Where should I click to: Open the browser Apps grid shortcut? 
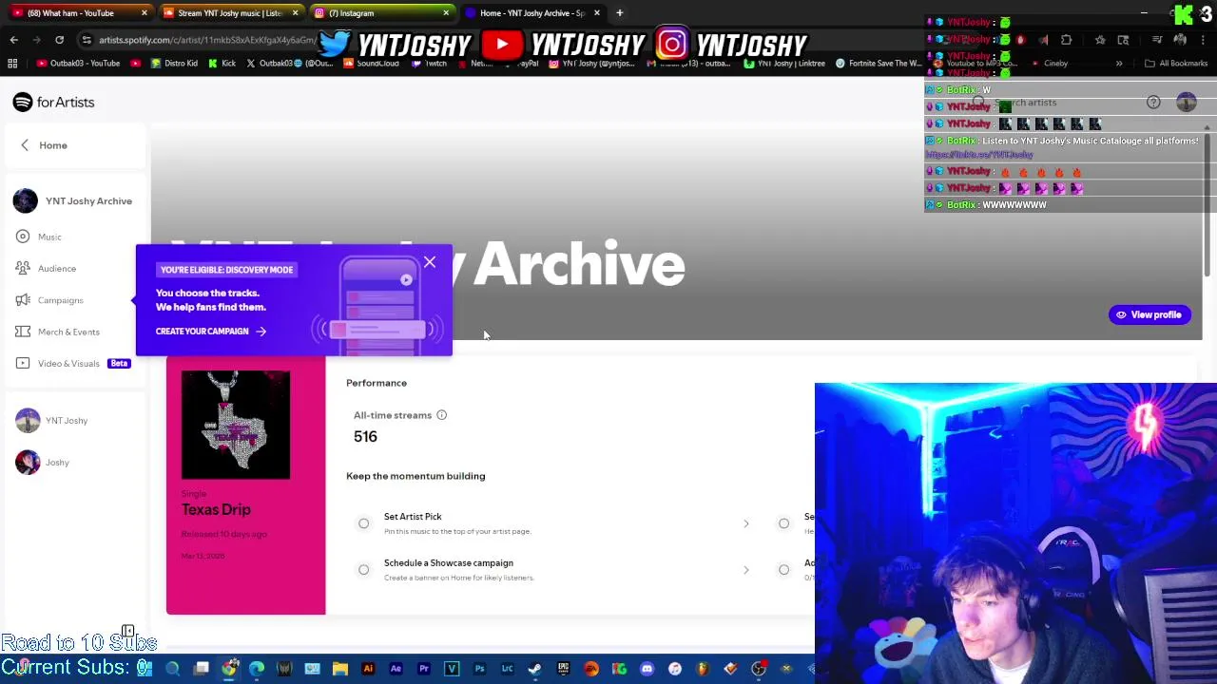coord(12,64)
